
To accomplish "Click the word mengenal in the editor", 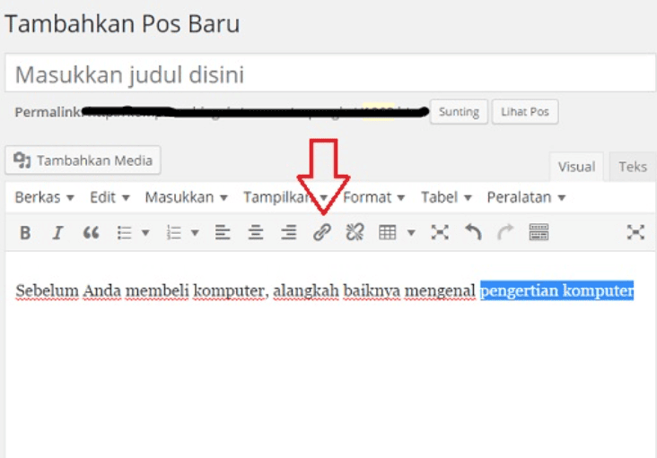I will pyautogui.click(x=440, y=291).
